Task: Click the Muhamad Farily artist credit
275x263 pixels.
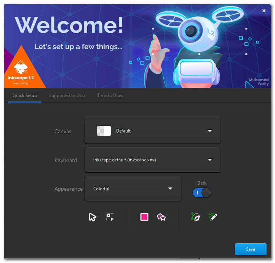Action: click(259, 82)
